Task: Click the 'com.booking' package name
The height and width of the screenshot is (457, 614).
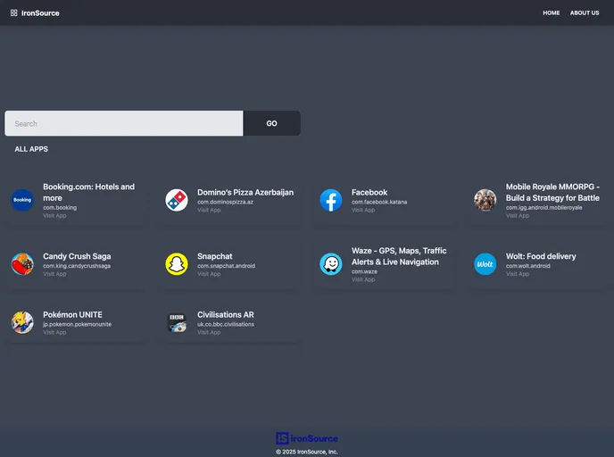Action: point(60,208)
